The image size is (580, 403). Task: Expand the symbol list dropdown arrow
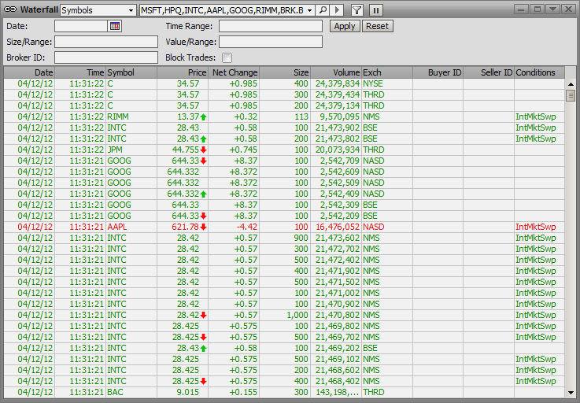pyautogui.click(x=309, y=10)
